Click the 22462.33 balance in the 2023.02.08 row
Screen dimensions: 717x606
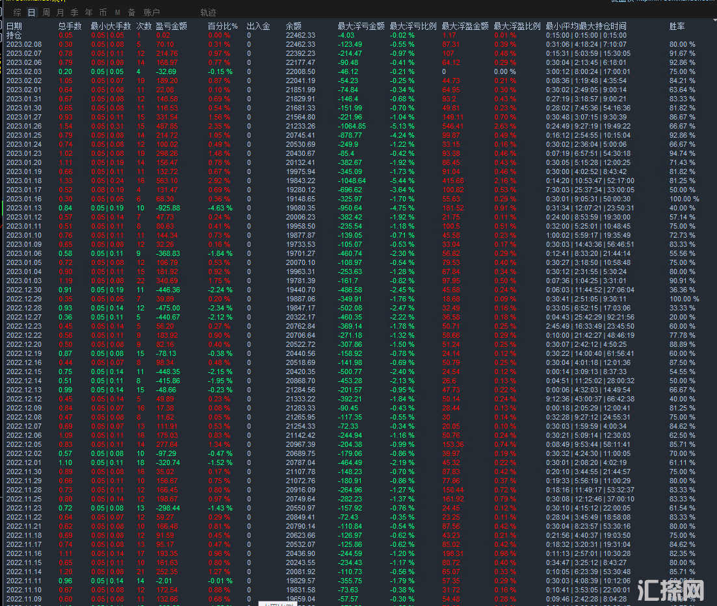pyautogui.click(x=300, y=44)
